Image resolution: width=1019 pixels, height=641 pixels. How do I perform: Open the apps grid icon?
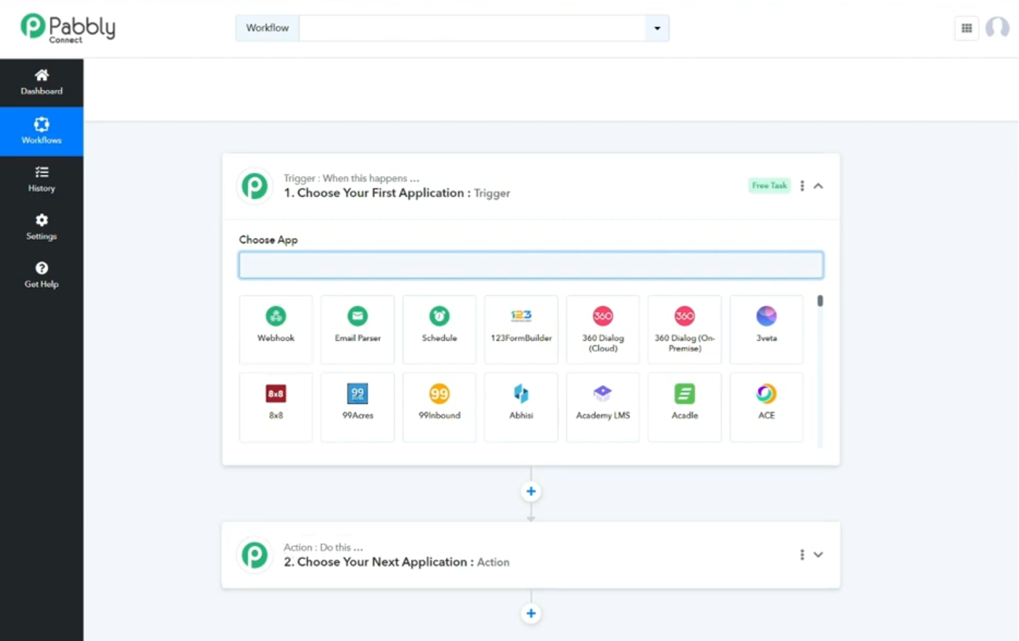(x=966, y=28)
